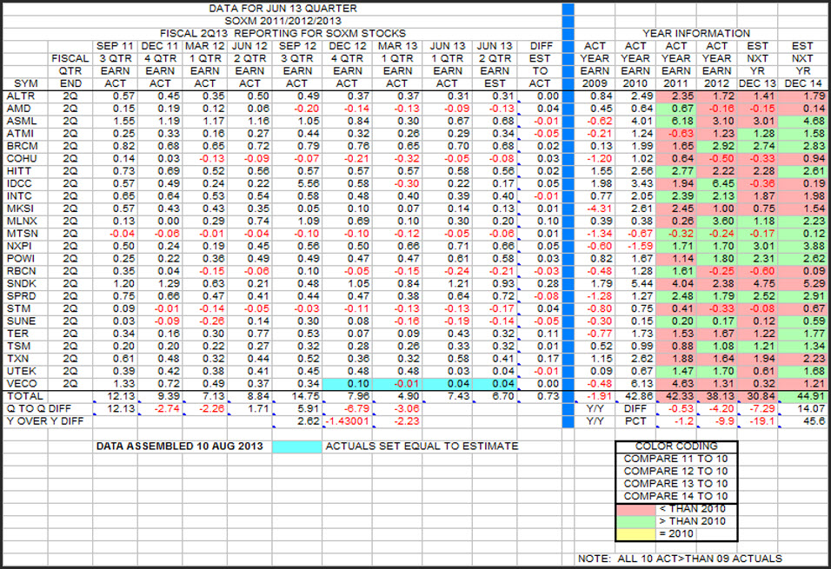Select the ALTR symbol cell
This screenshot has width=831, height=569.
pyautogui.click(x=25, y=96)
